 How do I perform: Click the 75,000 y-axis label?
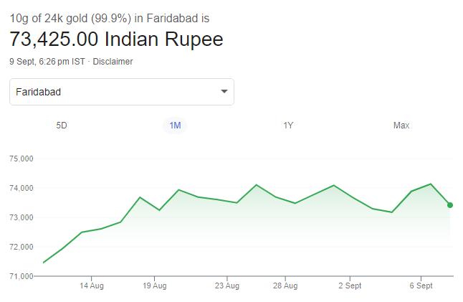(x=22, y=159)
